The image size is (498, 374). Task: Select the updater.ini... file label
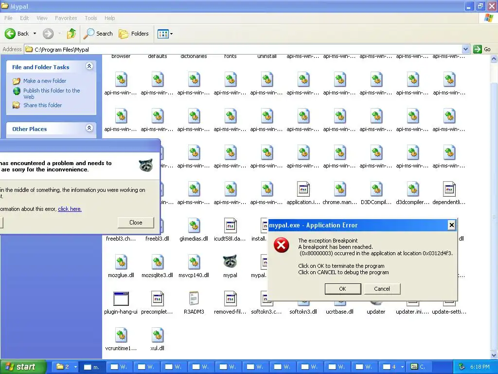(412, 312)
